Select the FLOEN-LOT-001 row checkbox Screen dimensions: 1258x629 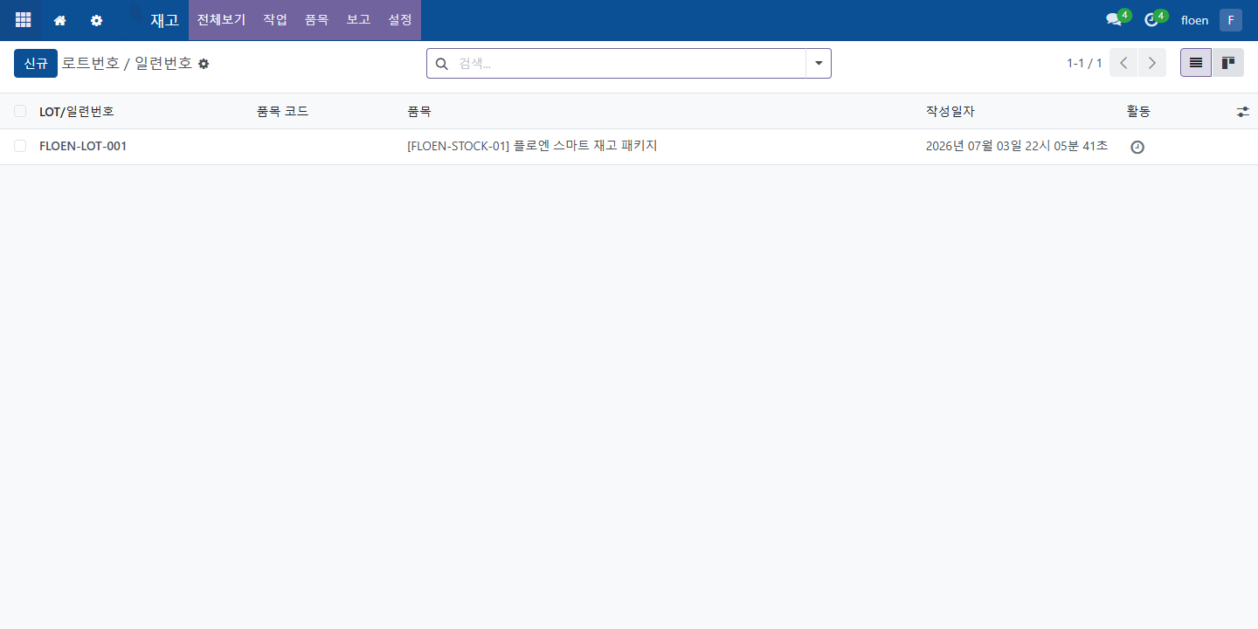click(20, 146)
